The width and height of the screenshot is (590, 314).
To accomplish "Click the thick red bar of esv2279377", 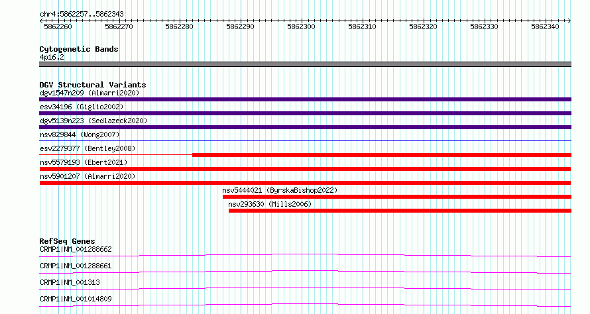I will pyautogui.click(x=382, y=155).
